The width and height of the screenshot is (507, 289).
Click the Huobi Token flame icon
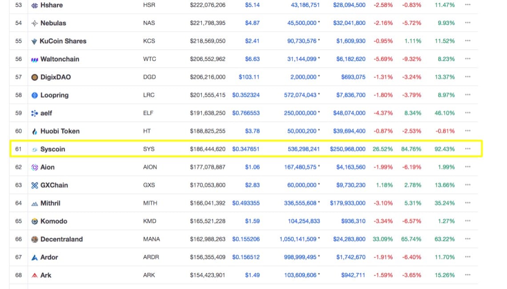35,131
